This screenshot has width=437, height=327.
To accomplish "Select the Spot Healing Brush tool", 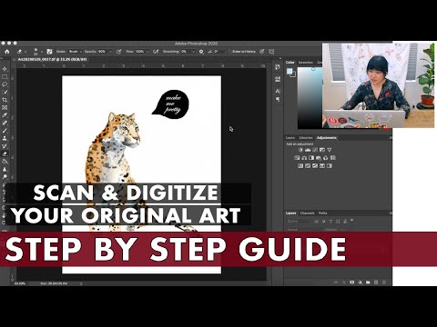I will tap(5, 123).
